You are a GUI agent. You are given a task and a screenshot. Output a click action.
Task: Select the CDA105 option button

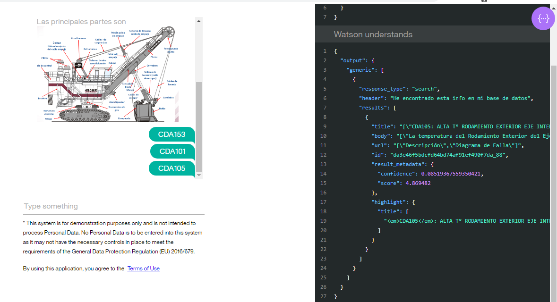click(171, 168)
